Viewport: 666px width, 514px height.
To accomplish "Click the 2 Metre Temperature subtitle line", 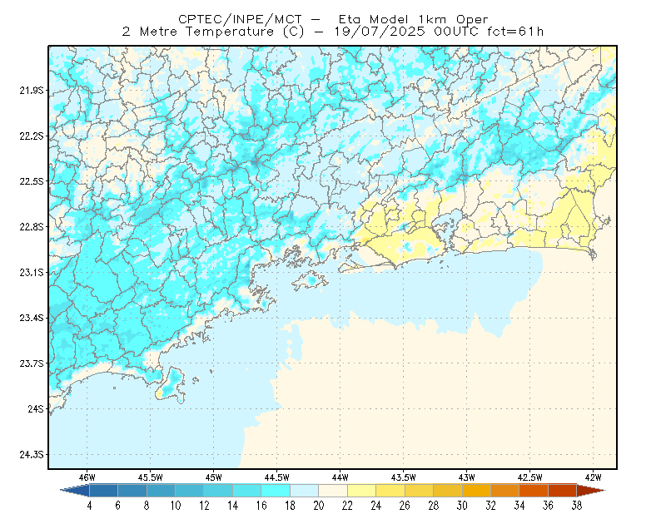I will [332, 32].
